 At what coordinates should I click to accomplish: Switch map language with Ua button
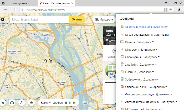point(85,103)
